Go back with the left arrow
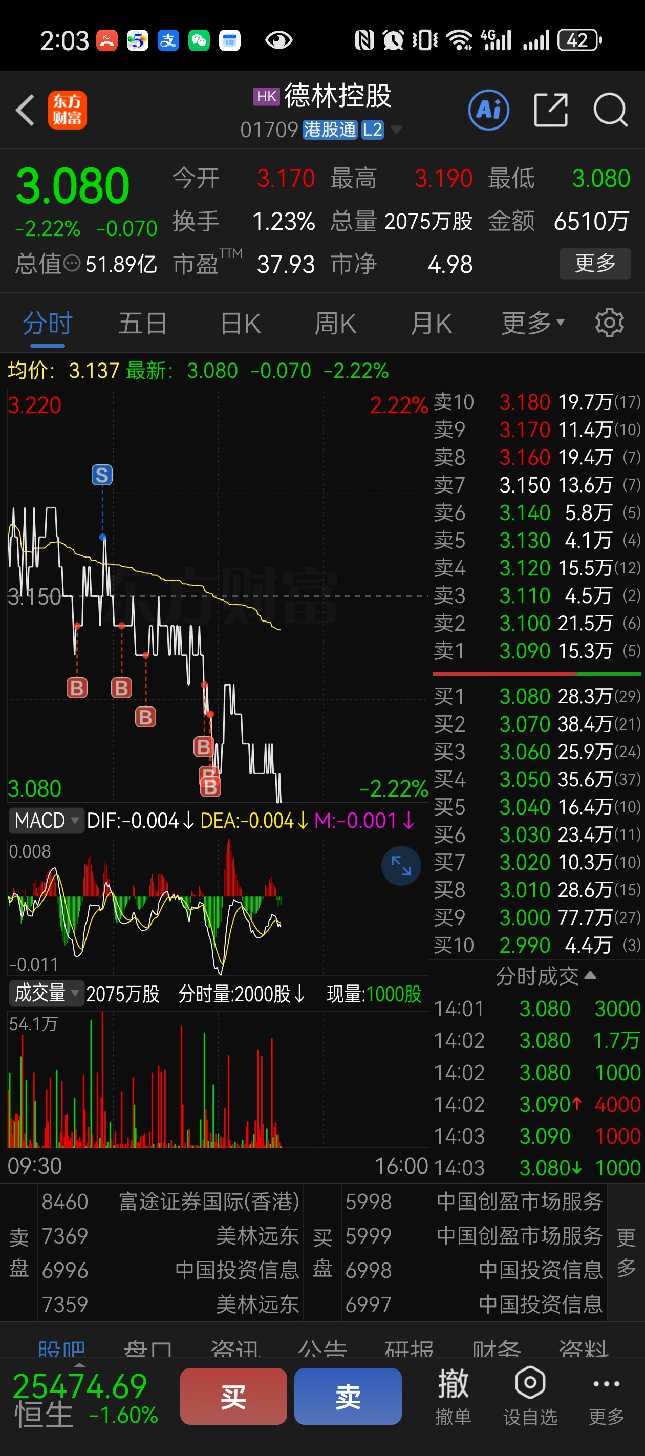This screenshot has width=645, height=1456. (x=25, y=110)
